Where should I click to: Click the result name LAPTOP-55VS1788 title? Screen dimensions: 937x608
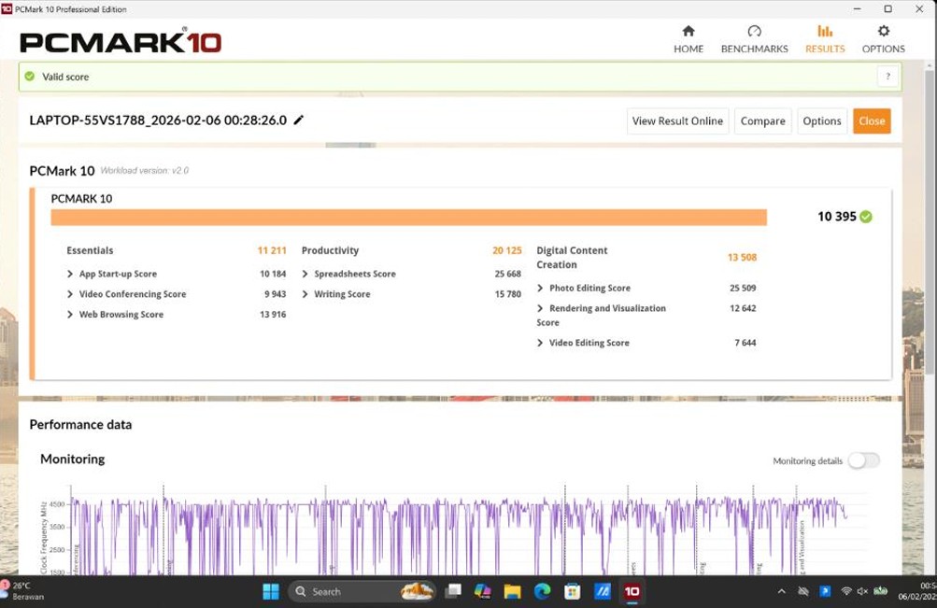tap(158, 120)
